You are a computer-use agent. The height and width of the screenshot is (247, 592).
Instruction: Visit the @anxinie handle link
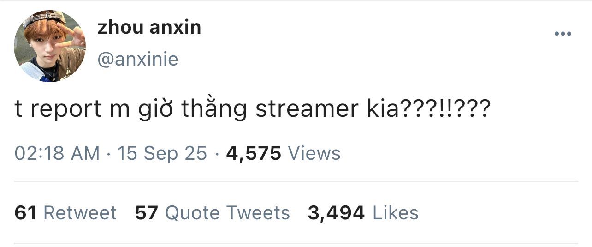138,59
